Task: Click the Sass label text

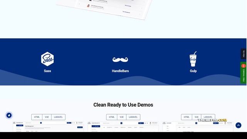Action: [47, 71]
